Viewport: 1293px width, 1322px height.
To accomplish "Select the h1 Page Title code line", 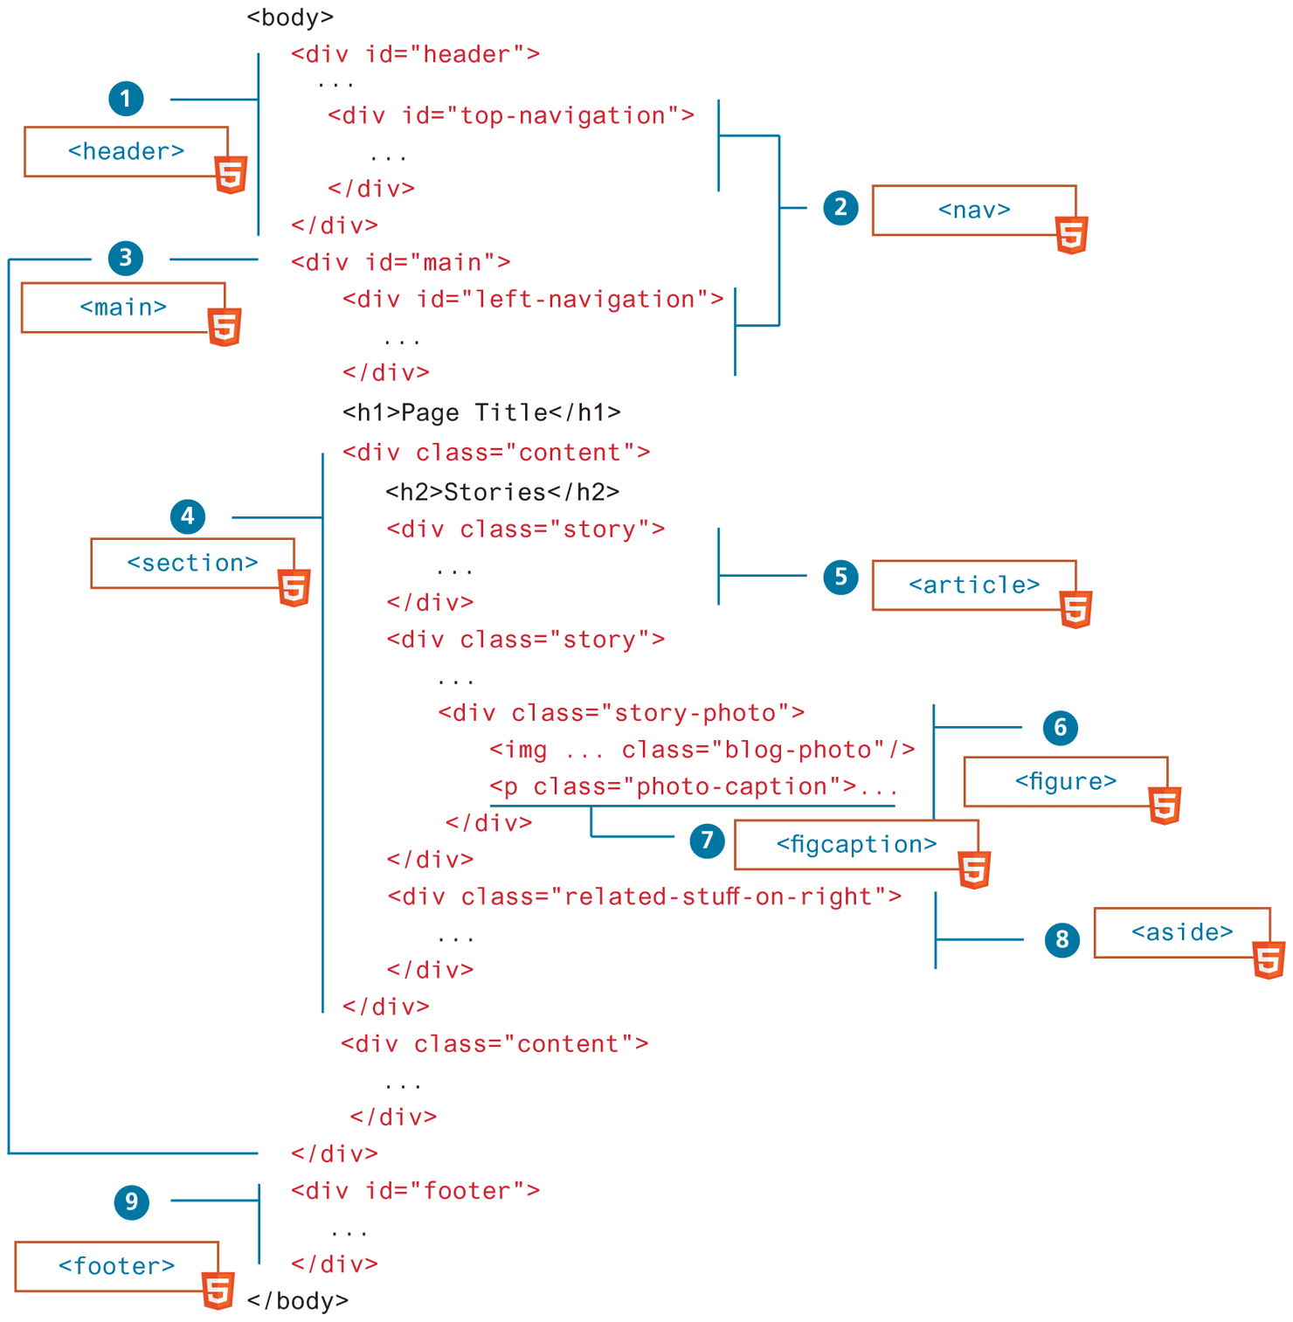I will tap(481, 412).
